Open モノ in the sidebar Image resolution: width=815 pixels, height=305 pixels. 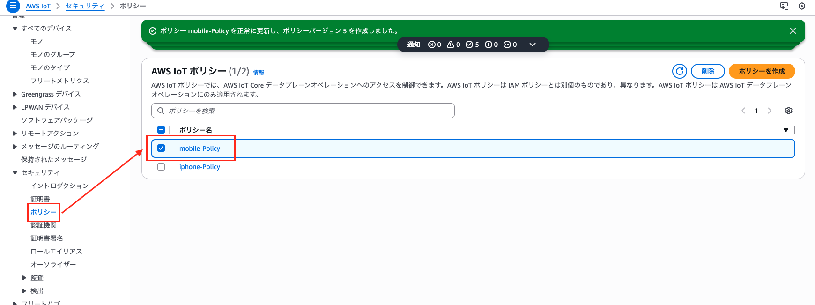37,42
